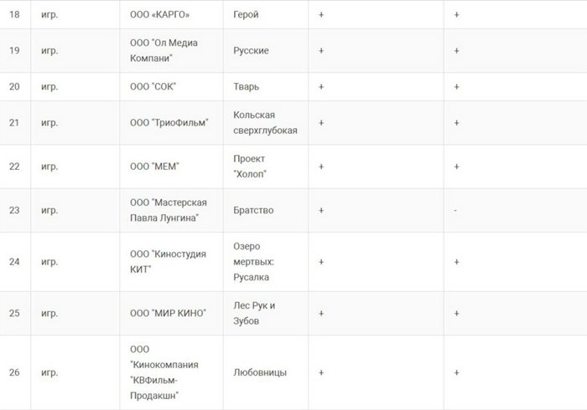The image size is (587, 410).
Task: Click the row number 18 cell
Action: coord(14,14)
